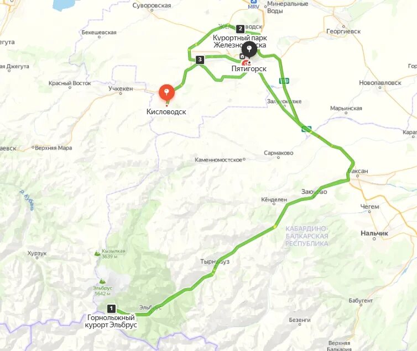This screenshot has height=351, width=417.
Task: Click the red Kislovodsk destination pin
Action: [167, 93]
